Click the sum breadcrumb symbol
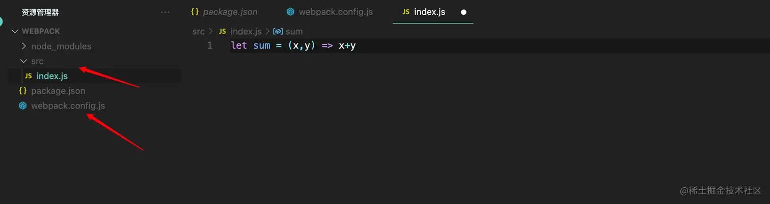770x204 pixels. (x=294, y=31)
